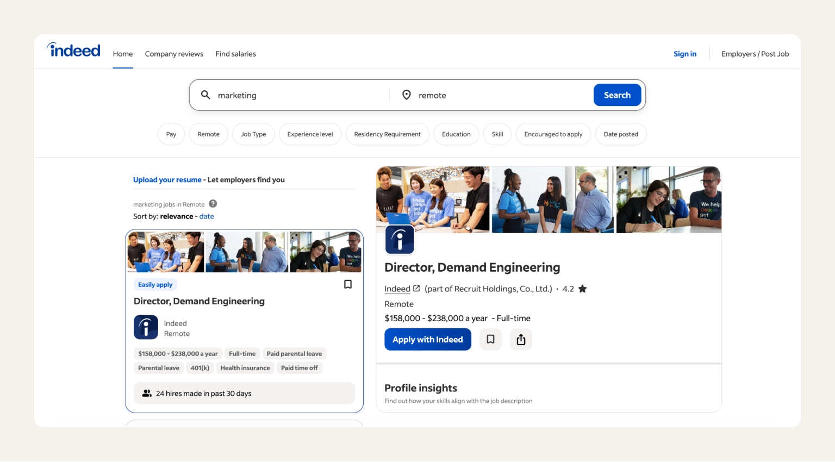Click the large header photo in job details

click(549, 199)
